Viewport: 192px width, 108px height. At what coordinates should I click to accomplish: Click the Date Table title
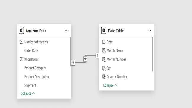click(116, 31)
